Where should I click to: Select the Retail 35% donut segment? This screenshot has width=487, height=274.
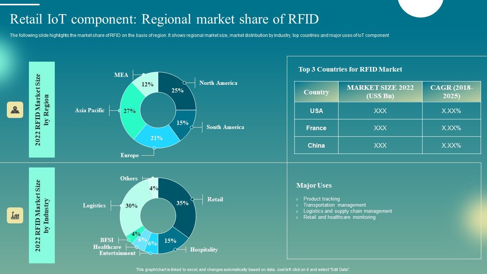[x=183, y=203]
